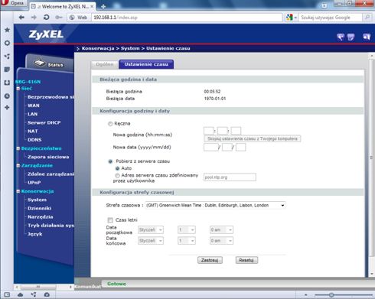
Task: Open a new browser tab with plus icon
Action: click(103, 7)
